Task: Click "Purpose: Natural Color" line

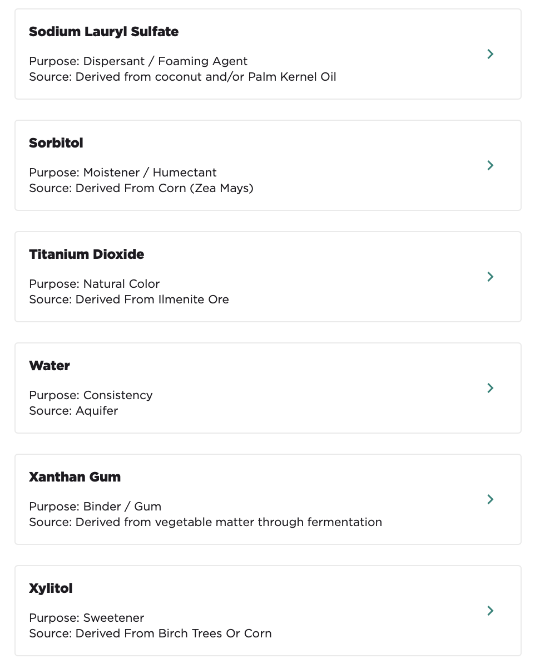Action: tap(95, 284)
